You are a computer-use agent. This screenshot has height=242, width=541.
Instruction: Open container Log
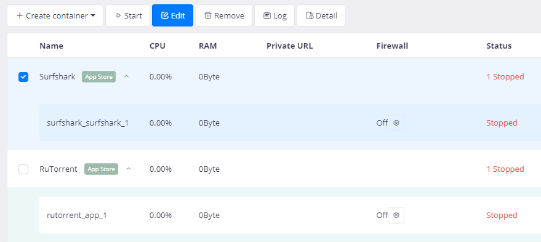275,15
